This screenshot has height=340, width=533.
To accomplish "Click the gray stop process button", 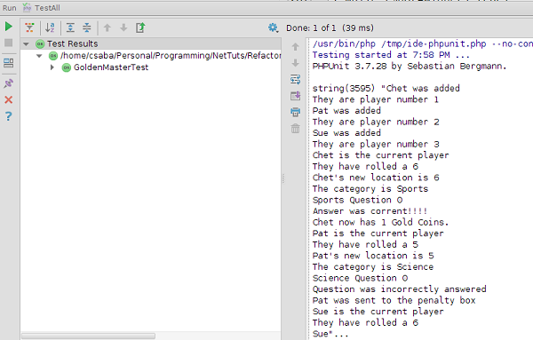I will tap(9, 43).
